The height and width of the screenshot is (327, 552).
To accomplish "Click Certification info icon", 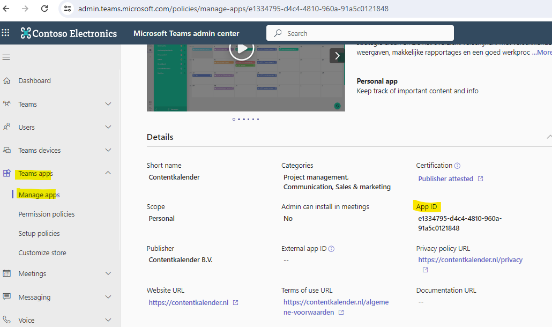I will [x=457, y=166].
